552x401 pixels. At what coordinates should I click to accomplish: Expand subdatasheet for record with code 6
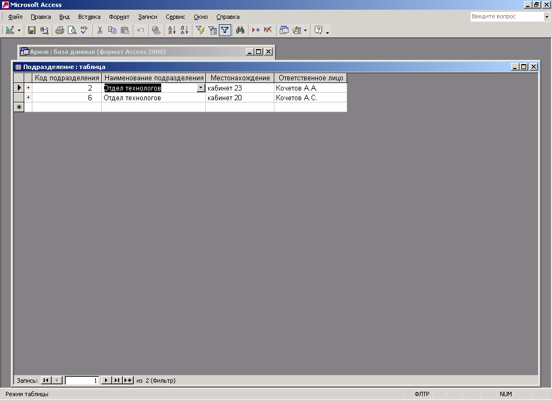[x=28, y=98]
